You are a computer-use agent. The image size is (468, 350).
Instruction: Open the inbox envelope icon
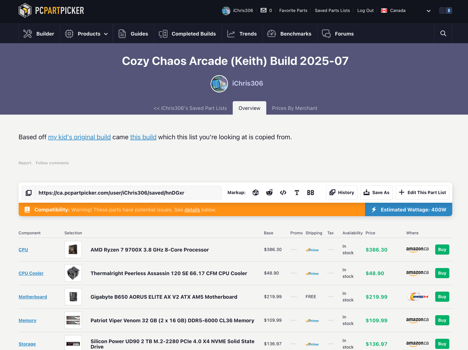click(x=264, y=11)
